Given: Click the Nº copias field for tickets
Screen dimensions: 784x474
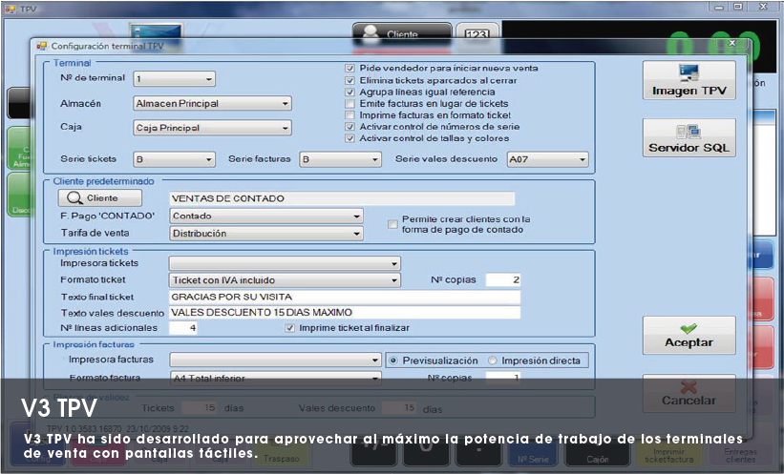Looking at the screenshot, I should pos(503,280).
